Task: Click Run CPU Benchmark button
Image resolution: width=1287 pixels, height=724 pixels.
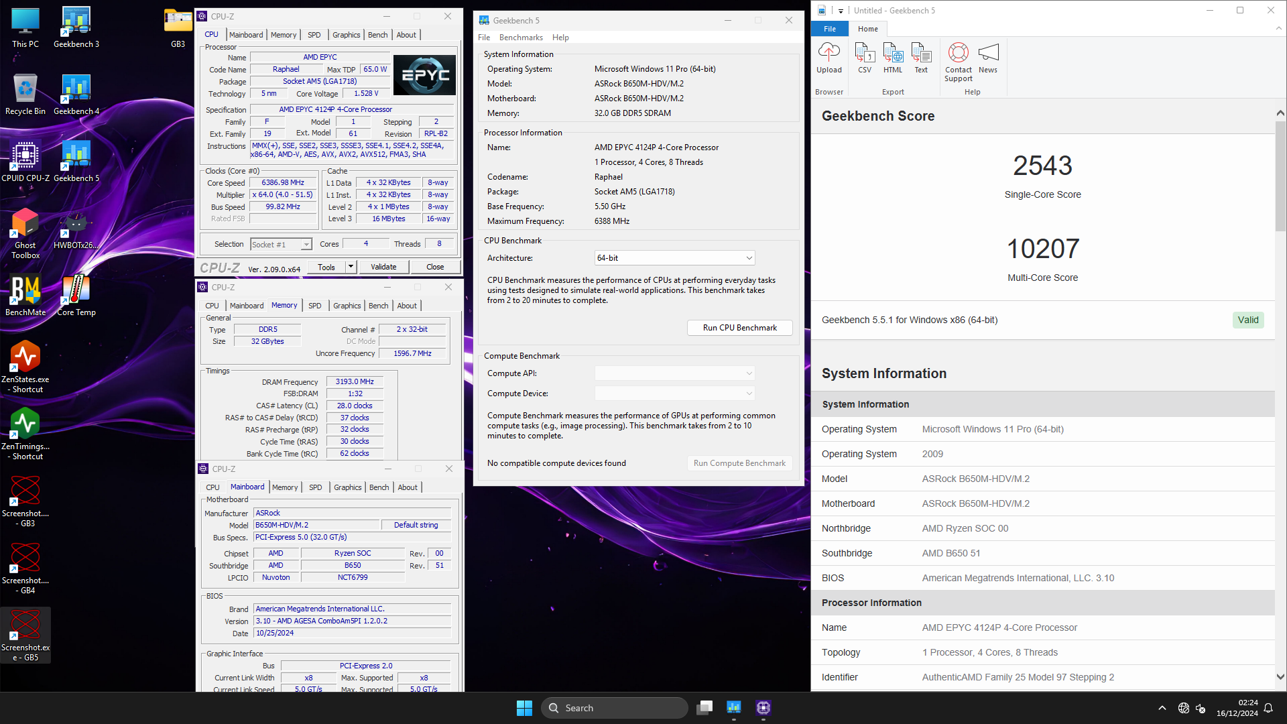Action: pos(740,328)
